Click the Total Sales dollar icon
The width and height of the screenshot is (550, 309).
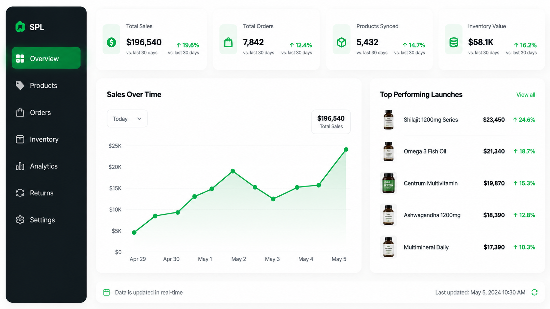[112, 42]
